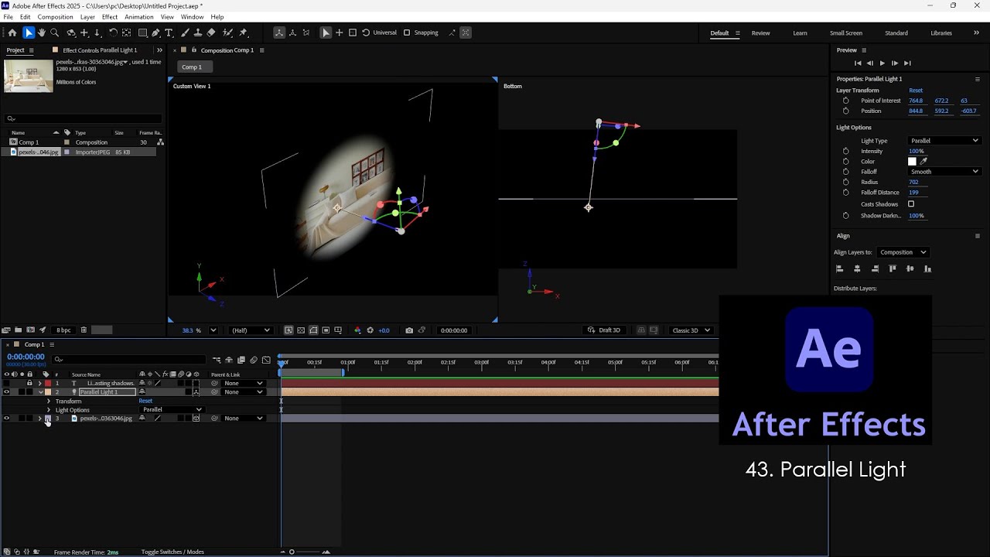The height and width of the screenshot is (557, 990).
Task: Open the Classic 3D renderer dropdown
Action: point(691,330)
